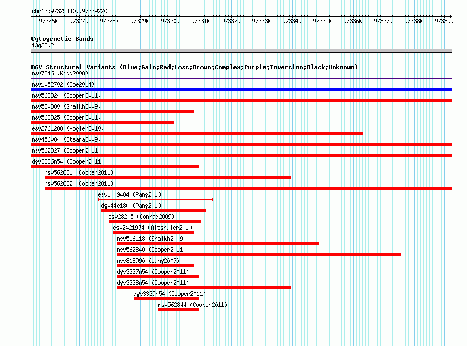Viewport: 467px width, 346px height.
Task: Click the Cytogenetic Bands track title
Action: (x=62, y=39)
